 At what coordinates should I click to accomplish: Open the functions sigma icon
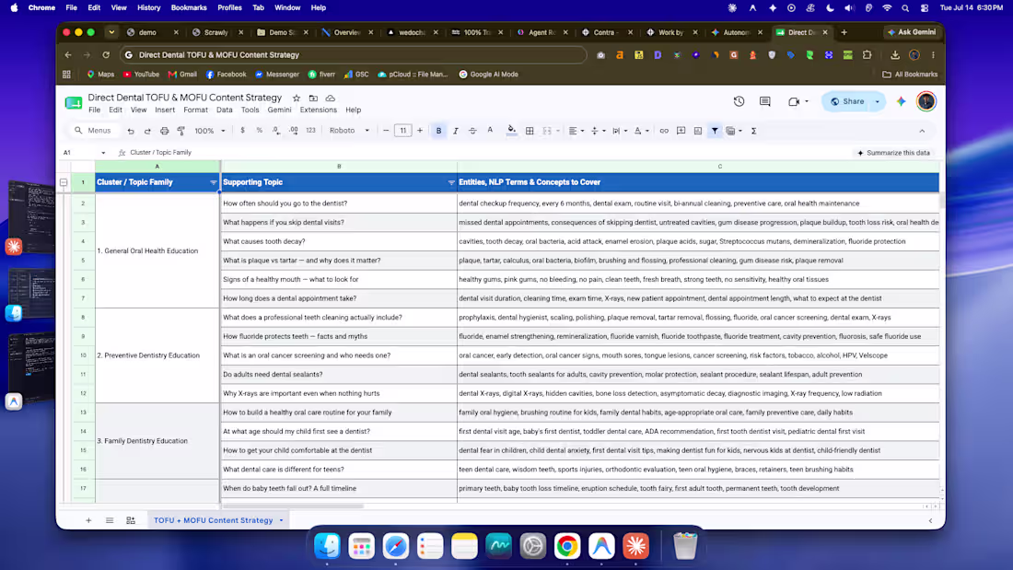(x=753, y=131)
